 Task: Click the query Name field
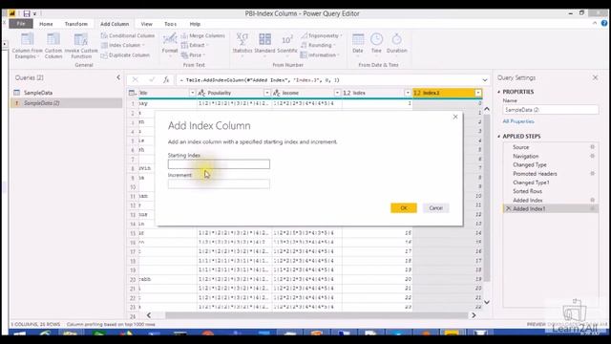[551, 110]
